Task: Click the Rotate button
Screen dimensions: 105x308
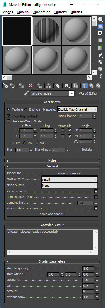Action: [x=87, y=150]
